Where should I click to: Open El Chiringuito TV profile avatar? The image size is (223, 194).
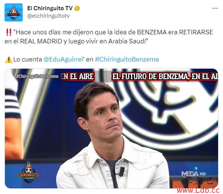coord(14,12)
